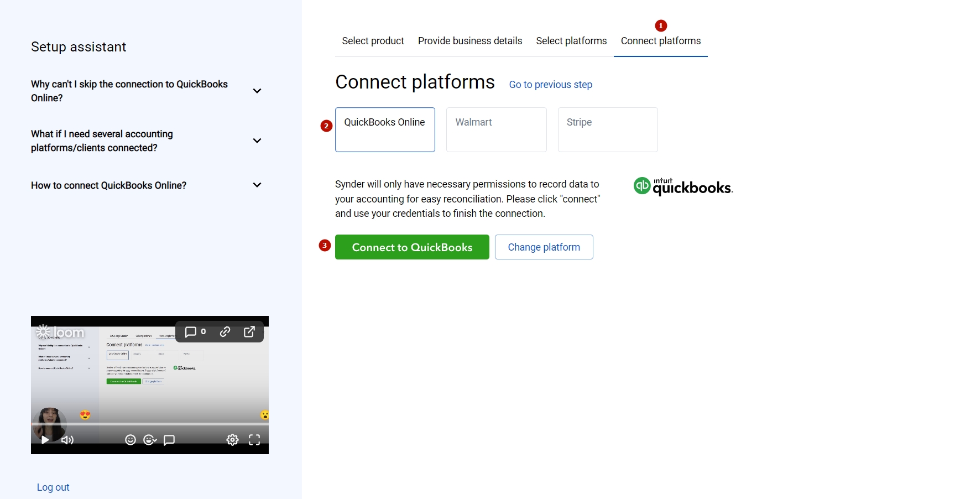Play the Loom video
955x499 pixels.
pos(45,440)
